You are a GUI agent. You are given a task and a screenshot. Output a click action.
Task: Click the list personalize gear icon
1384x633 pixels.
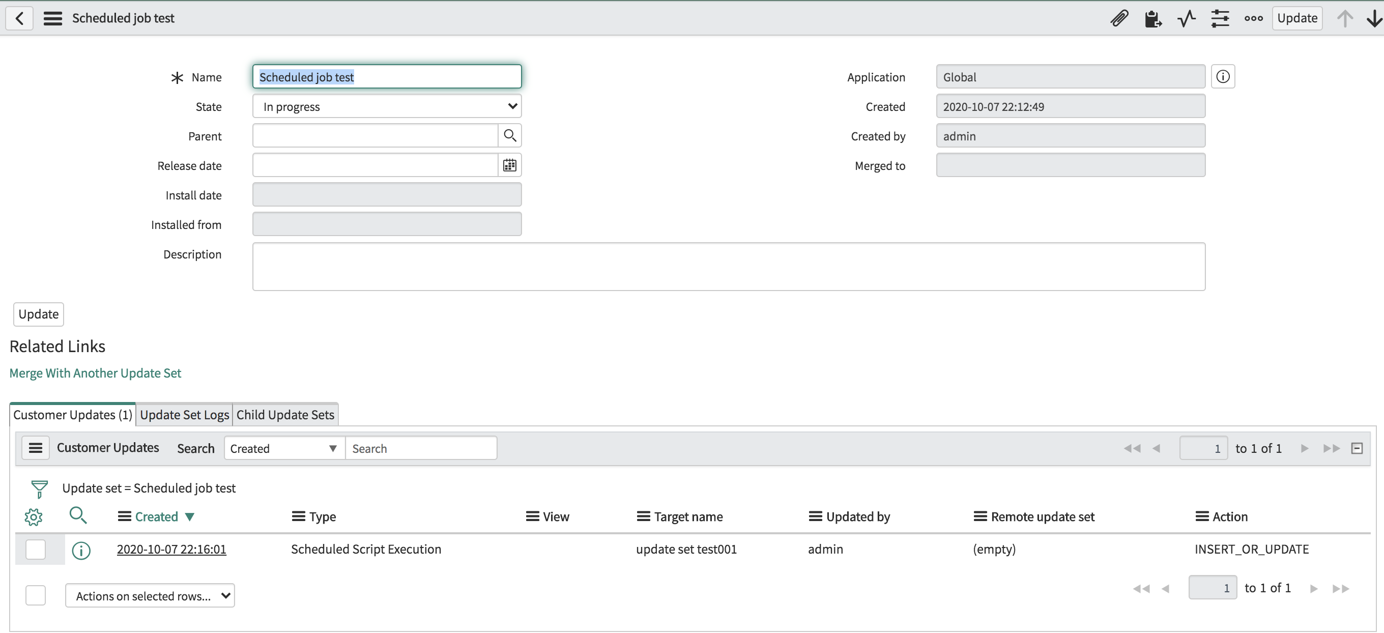33,516
